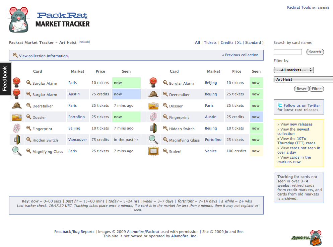Click the zoom icon next to Magnifying Glass, Portofino
333x247 pixels.
(x=165, y=140)
